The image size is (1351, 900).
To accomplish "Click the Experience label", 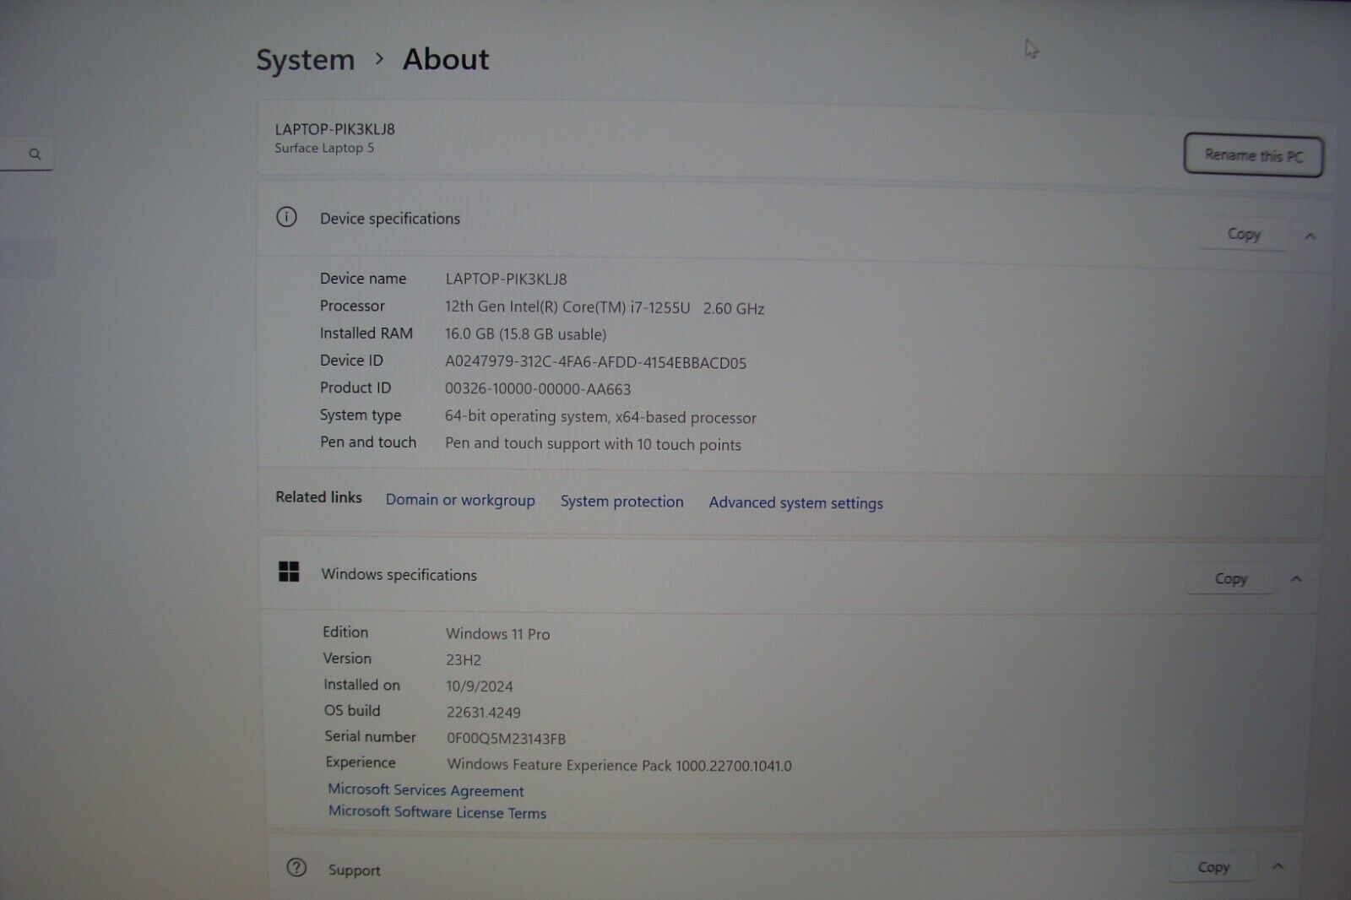I will [x=361, y=762].
